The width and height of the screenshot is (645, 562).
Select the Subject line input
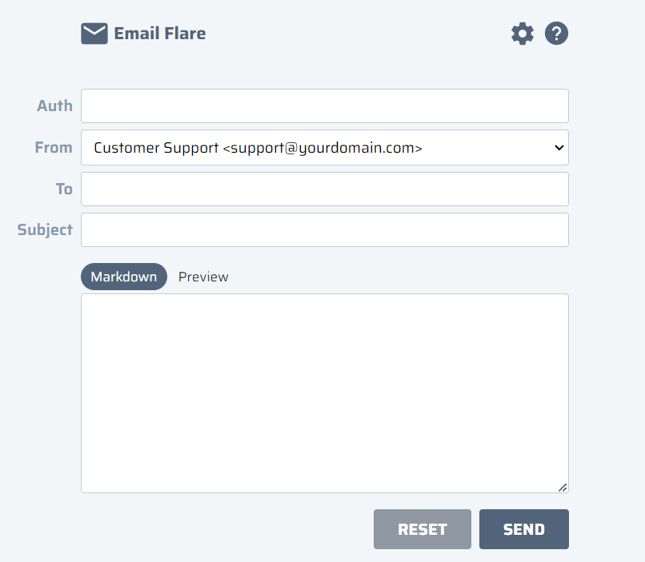pyautogui.click(x=324, y=229)
